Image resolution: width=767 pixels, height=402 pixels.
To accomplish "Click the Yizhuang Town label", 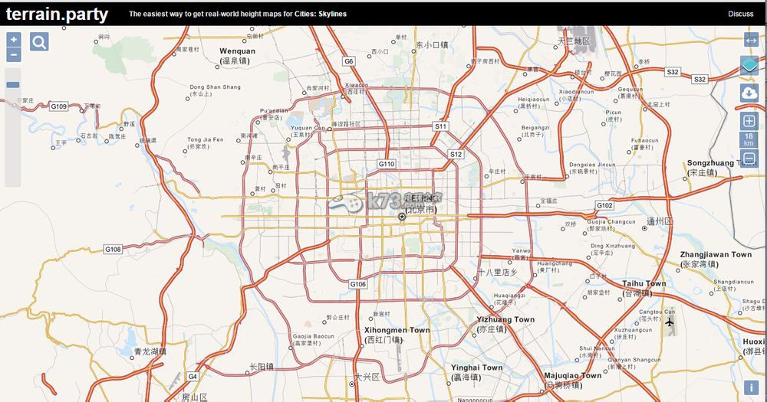I will (505, 319).
